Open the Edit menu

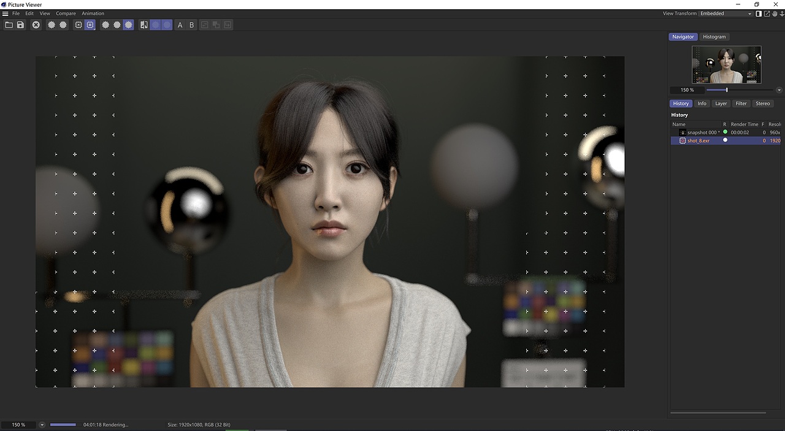pos(29,13)
